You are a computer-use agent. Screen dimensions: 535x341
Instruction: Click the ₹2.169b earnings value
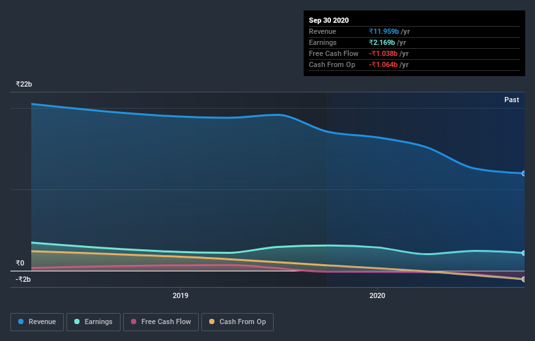coord(382,42)
